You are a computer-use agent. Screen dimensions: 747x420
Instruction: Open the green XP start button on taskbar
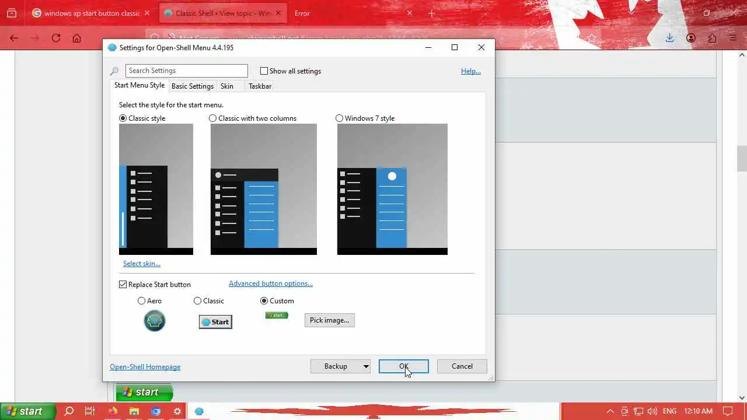pyautogui.click(x=27, y=411)
